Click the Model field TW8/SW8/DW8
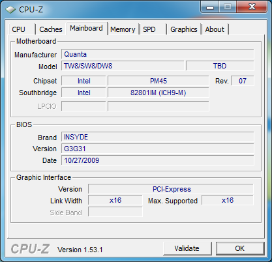Screen dimensions: 272x262 123,66
